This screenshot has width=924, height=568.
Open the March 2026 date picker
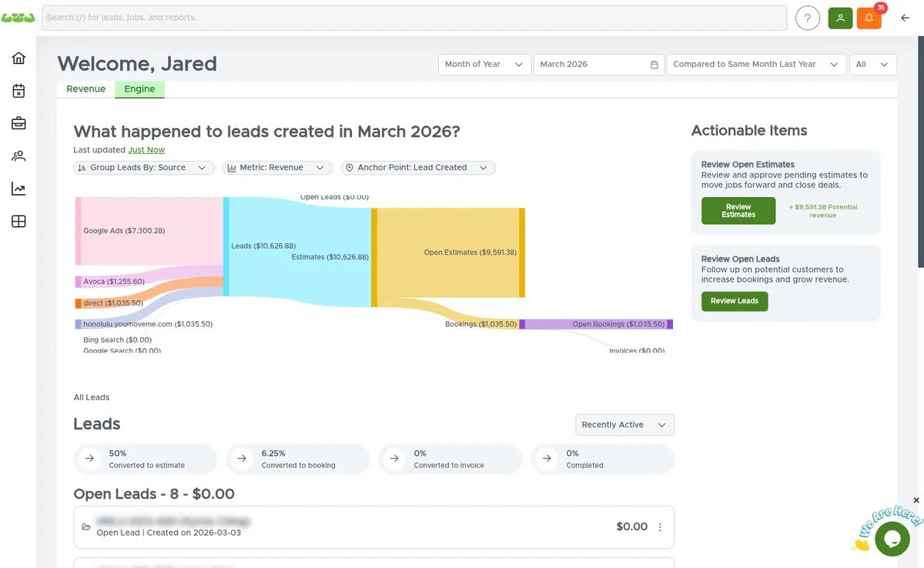point(598,65)
